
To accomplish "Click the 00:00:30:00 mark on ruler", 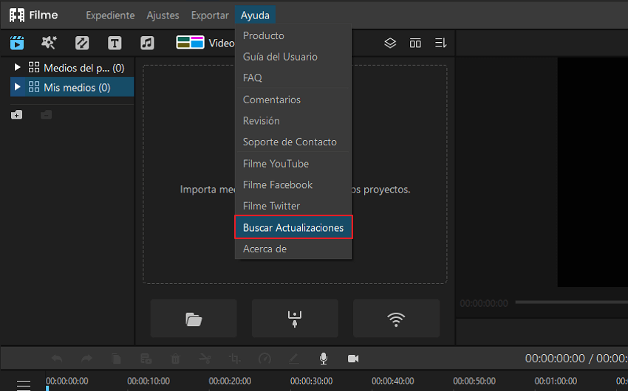I will coord(311,381).
